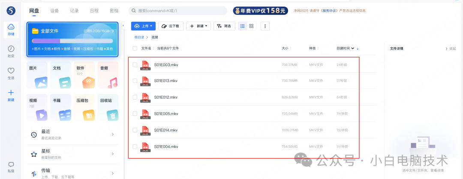Viewport: 463px width, 179px height.
Task: Open the 上传 upload dropdown
Action: point(143,26)
